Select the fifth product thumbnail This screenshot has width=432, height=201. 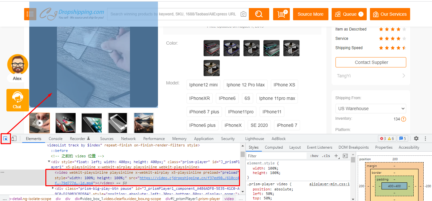coord(144,123)
